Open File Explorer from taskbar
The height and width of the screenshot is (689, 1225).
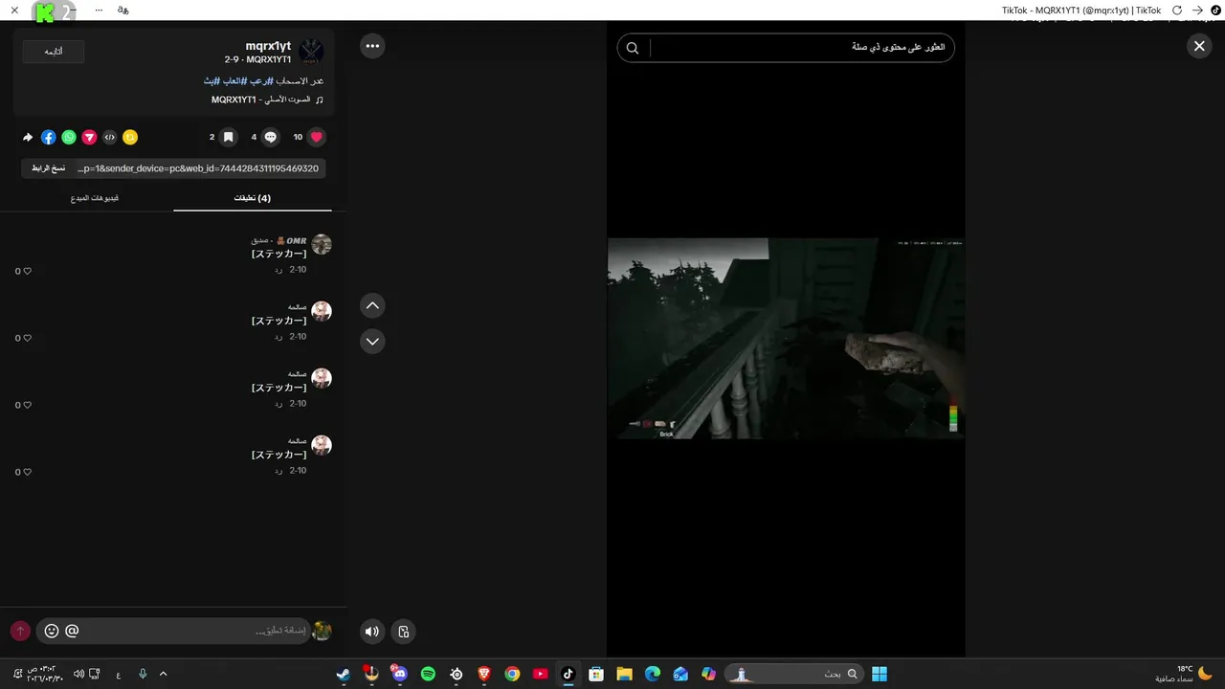pos(624,674)
